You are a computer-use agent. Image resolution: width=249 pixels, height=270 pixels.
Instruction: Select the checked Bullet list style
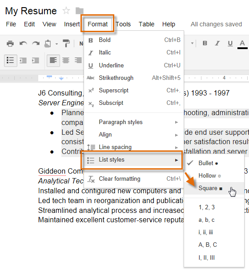214,163
